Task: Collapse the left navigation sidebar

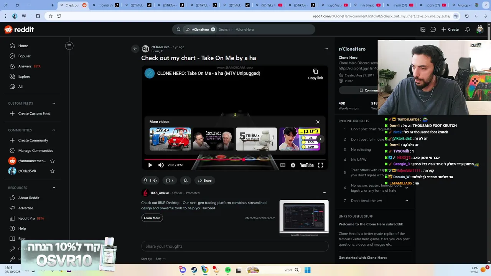Action: (x=69, y=46)
